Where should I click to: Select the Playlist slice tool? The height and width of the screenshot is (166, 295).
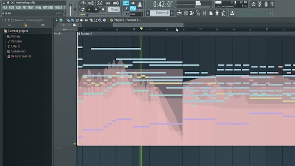click(x=91, y=20)
